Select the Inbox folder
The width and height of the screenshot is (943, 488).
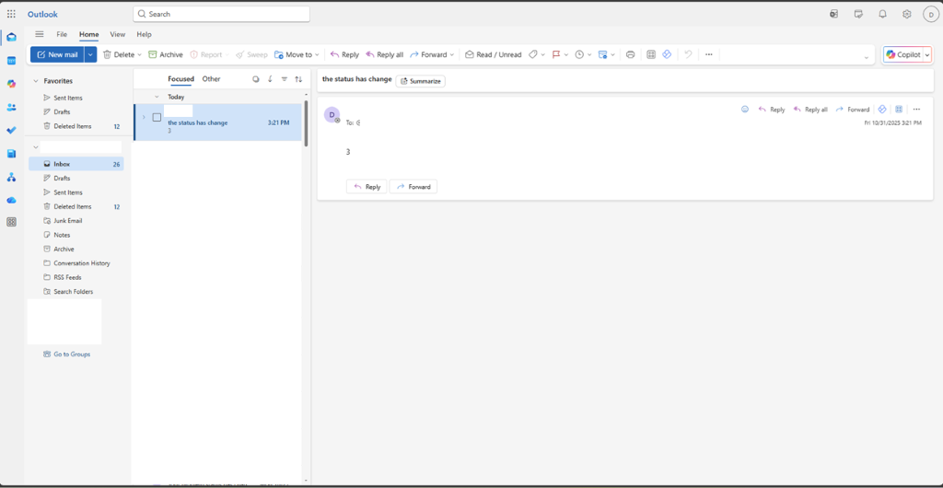pos(76,164)
